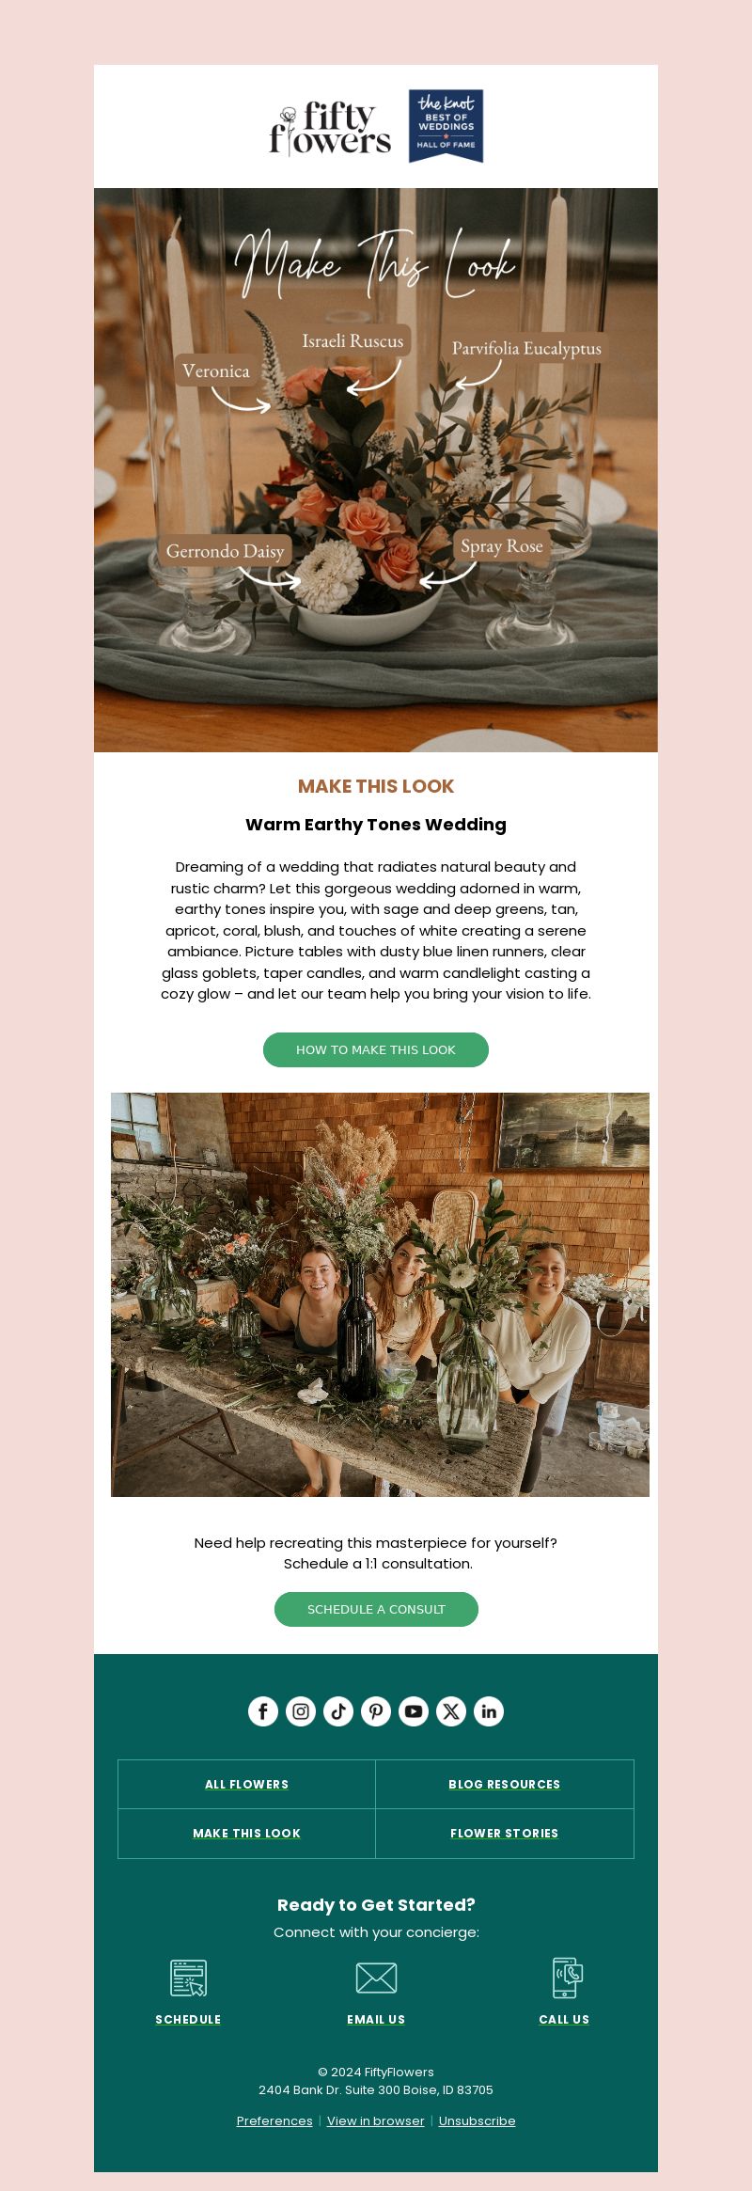The image size is (752, 2191).
Task: Click the Unsubscribe link
Action: (477, 2120)
